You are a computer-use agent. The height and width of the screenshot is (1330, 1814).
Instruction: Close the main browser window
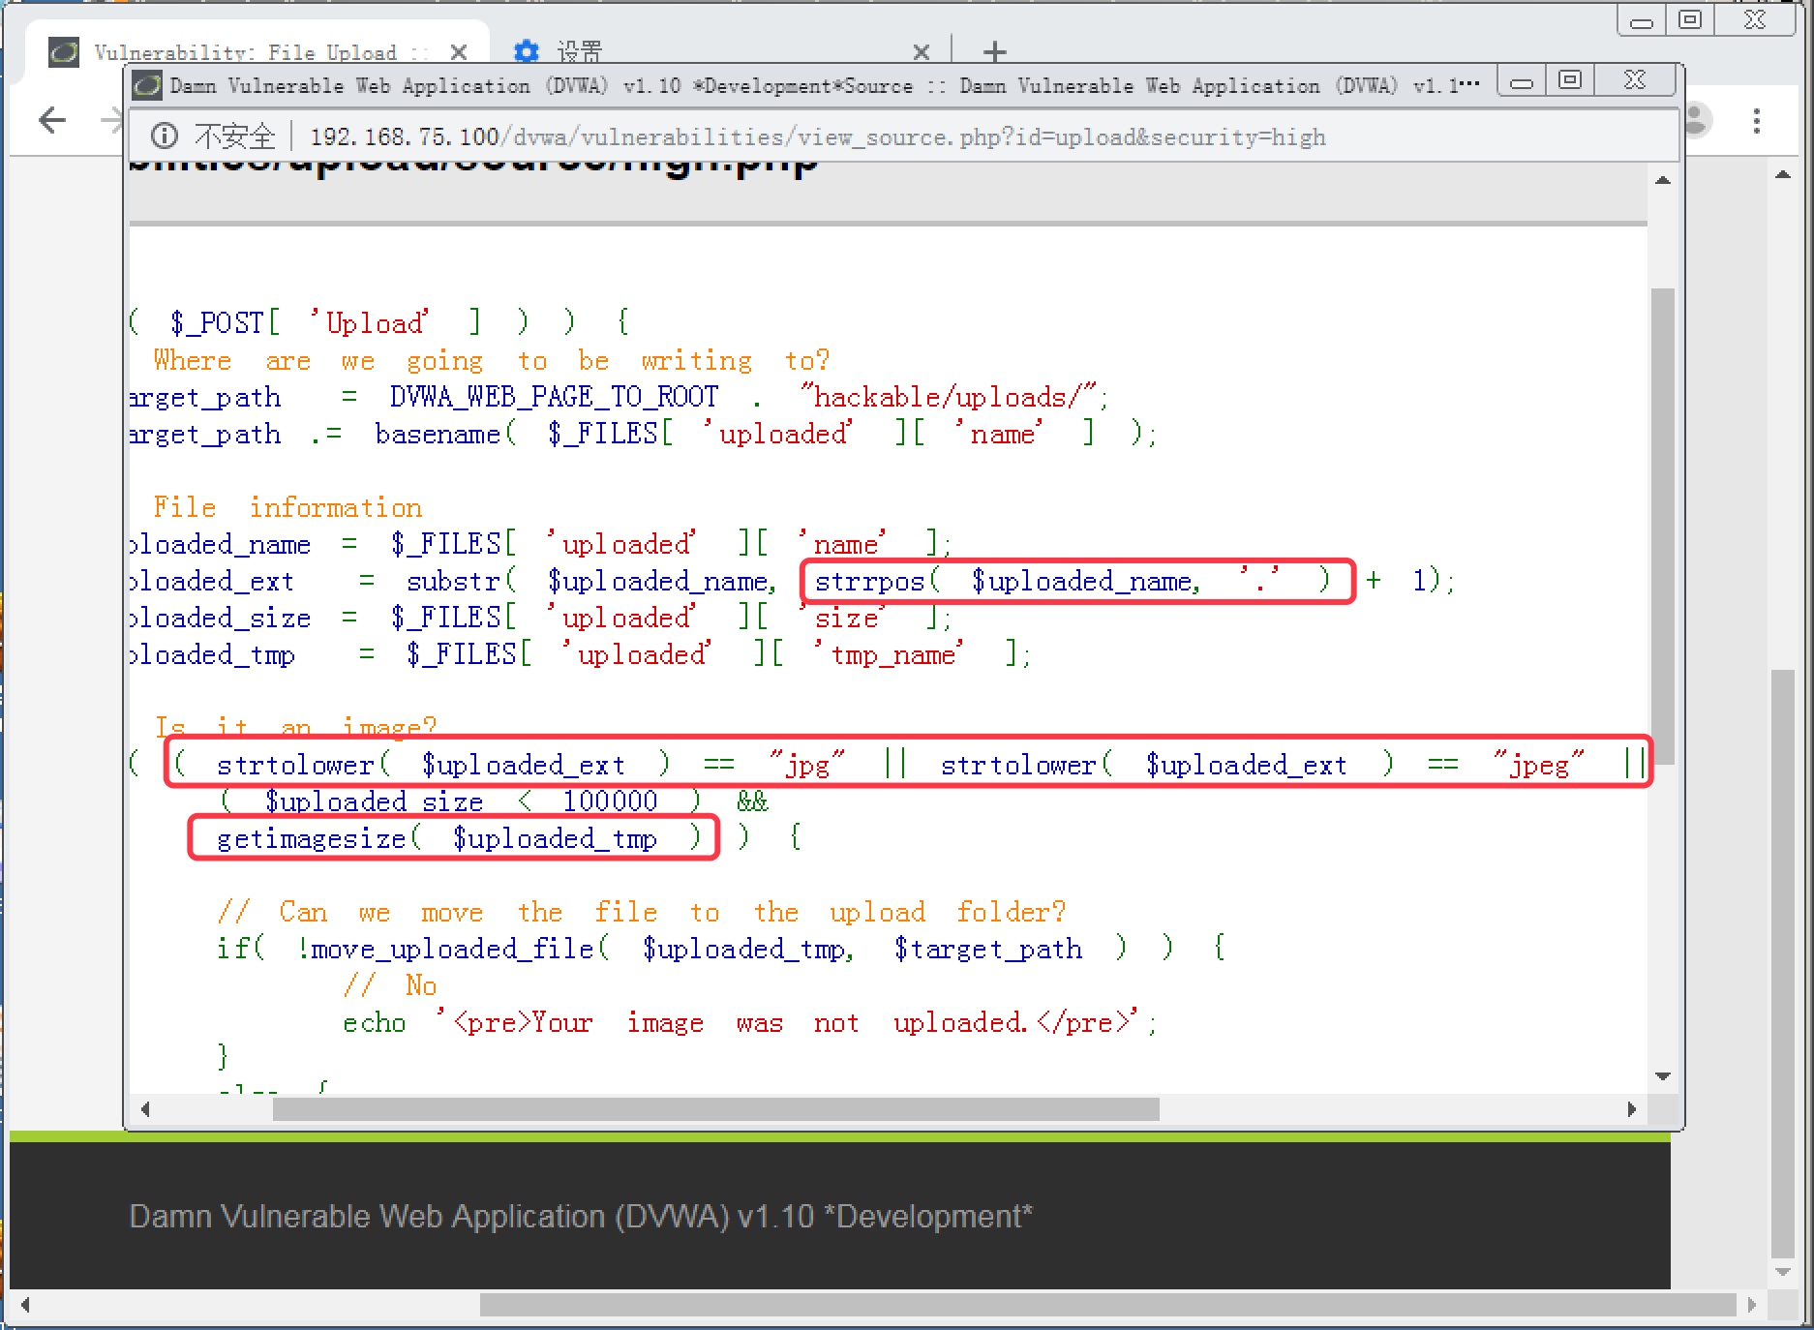click(x=1755, y=20)
